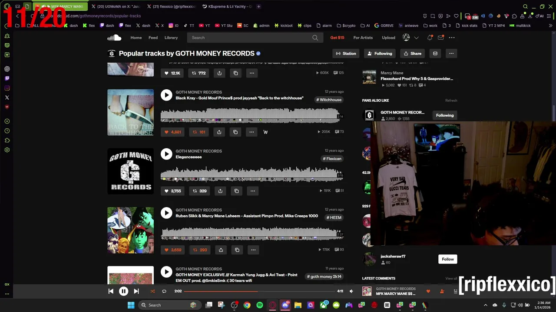Screen dimensions: 556x312
Task: Click the SoundCloud logo in the header
Action: pyautogui.click(x=114, y=38)
